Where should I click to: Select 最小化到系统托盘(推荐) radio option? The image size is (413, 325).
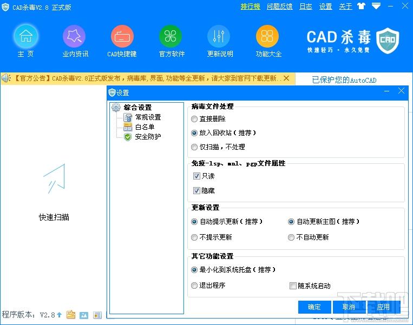194,270
